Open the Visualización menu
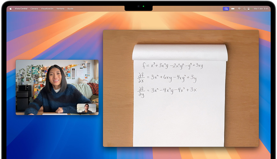The height and width of the screenshot is (159, 277). click(47, 9)
